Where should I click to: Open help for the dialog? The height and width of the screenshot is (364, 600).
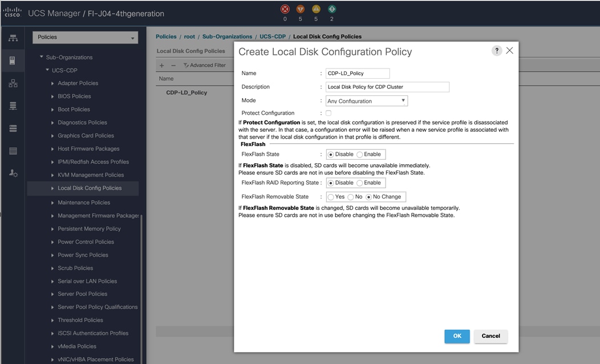coord(497,51)
